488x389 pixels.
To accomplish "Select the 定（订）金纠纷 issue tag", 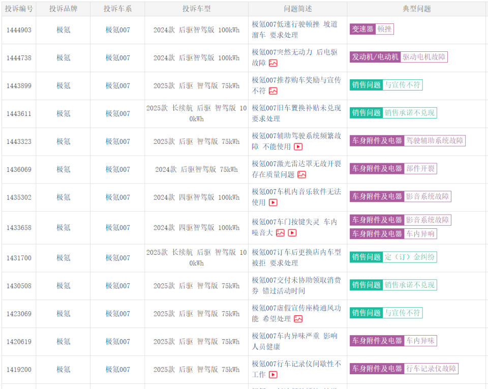I will click(x=393, y=257).
